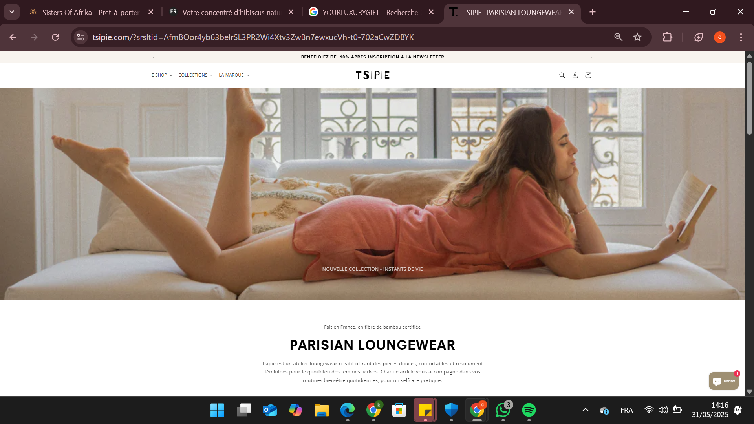Open Sticky Notes from the taskbar
The image size is (754, 424).
pos(425,410)
